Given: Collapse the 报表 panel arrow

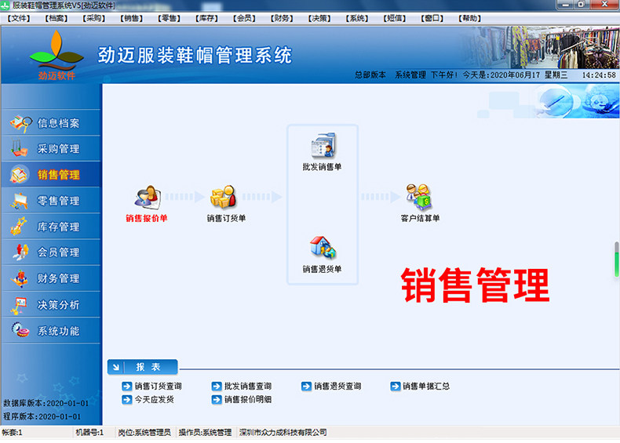Looking at the screenshot, I should pos(116,367).
